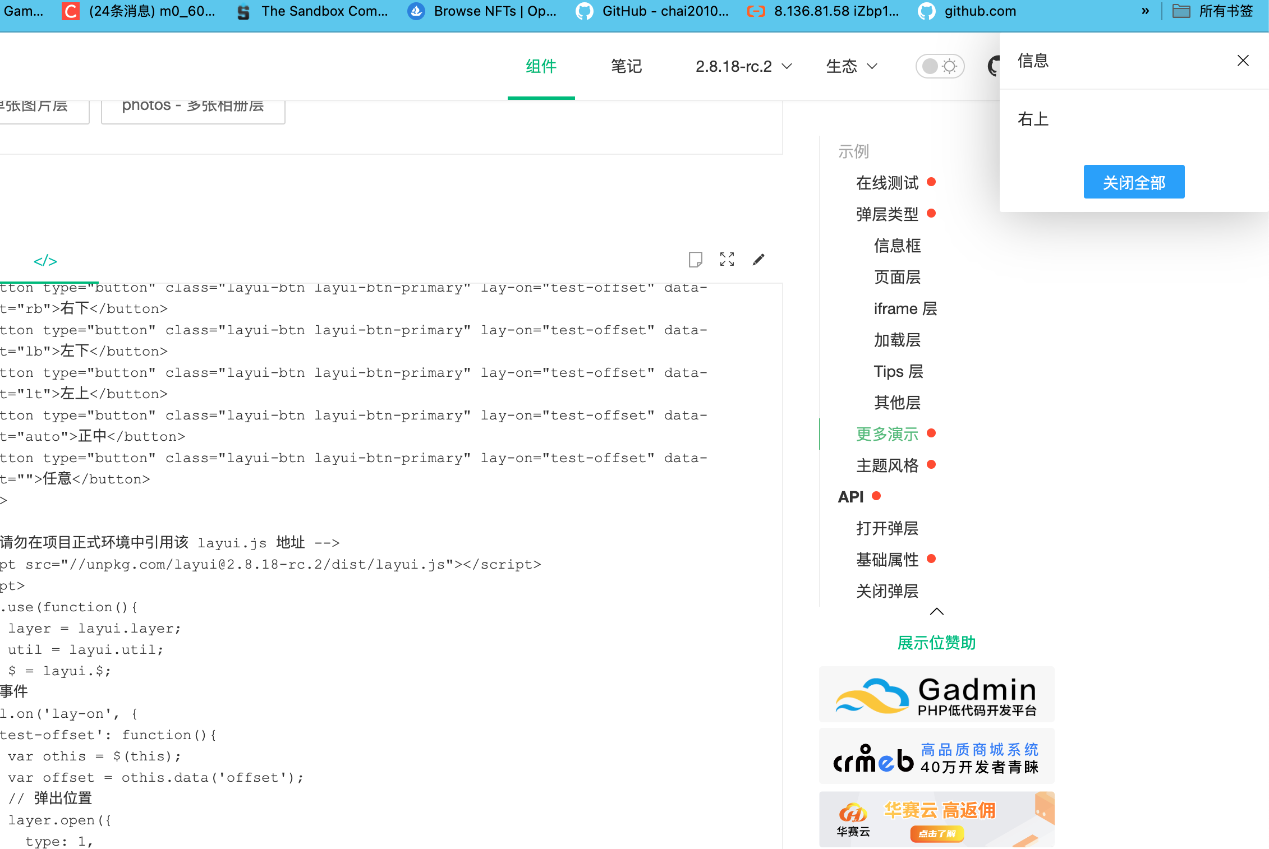The image size is (1269, 849).
Task: Open the GitHub icon in header
Action: coord(993,66)
